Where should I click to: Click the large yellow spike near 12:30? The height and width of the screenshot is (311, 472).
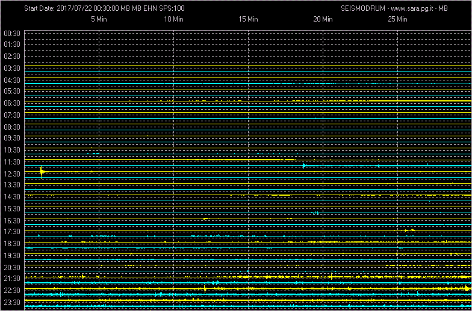[x=42, y=172]
